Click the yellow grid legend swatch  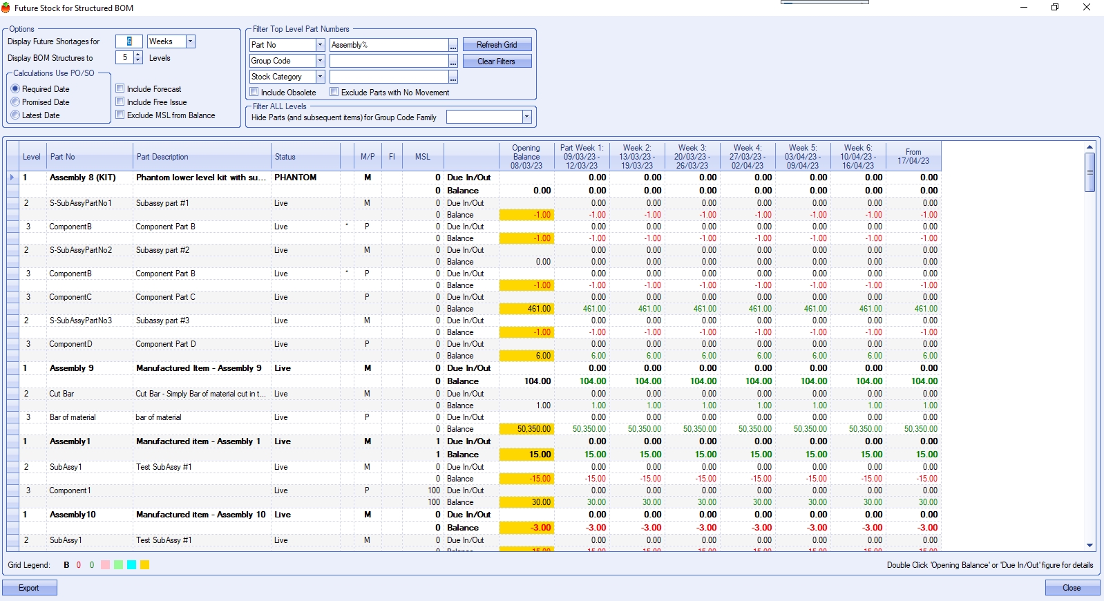coord(144,565)
